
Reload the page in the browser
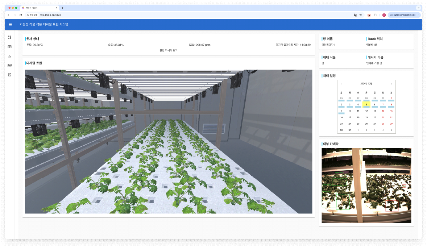pyautogui.click(x=21, y=15)
